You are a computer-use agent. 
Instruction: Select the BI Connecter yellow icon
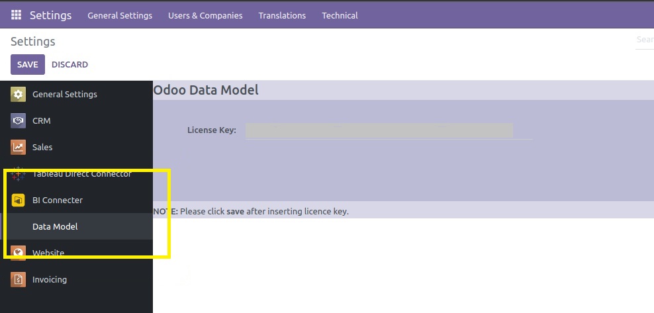point(18,200)
